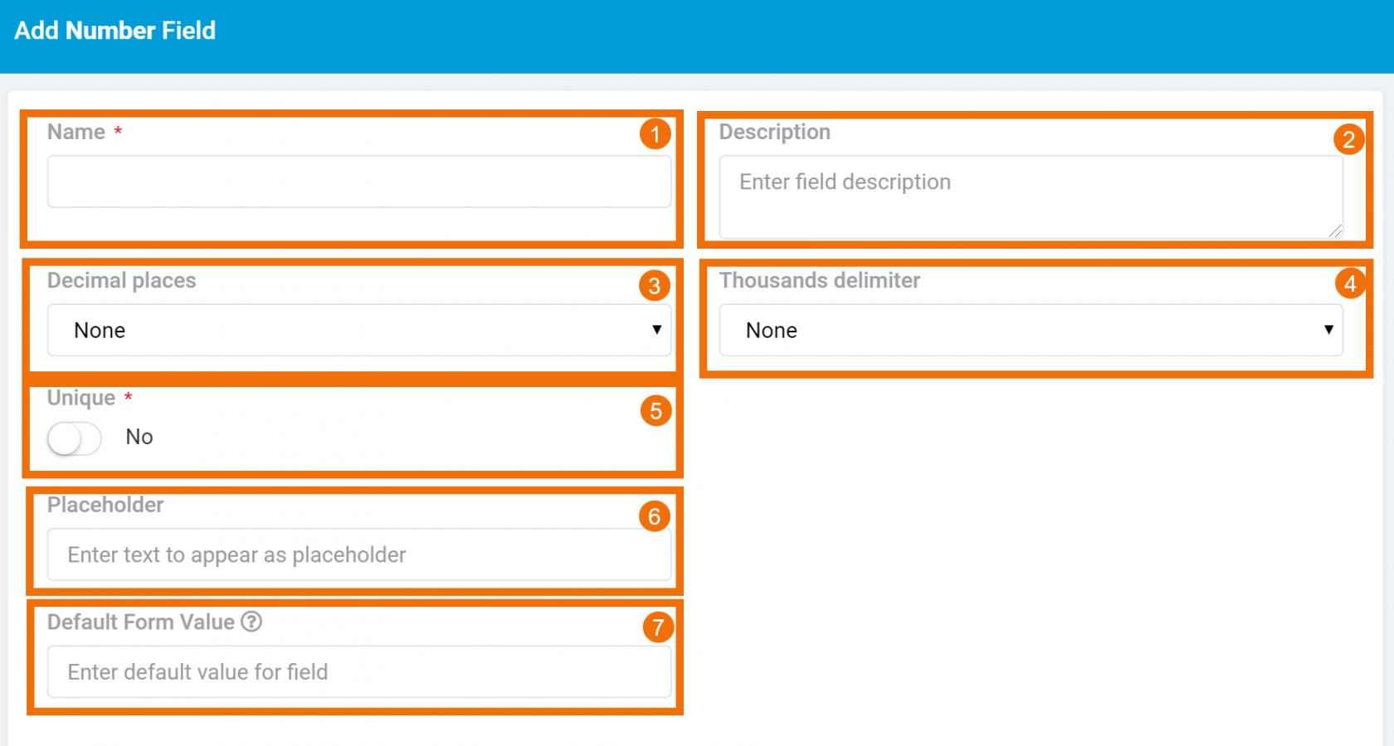Click the orange number 4 badge

coord(1350,284)
